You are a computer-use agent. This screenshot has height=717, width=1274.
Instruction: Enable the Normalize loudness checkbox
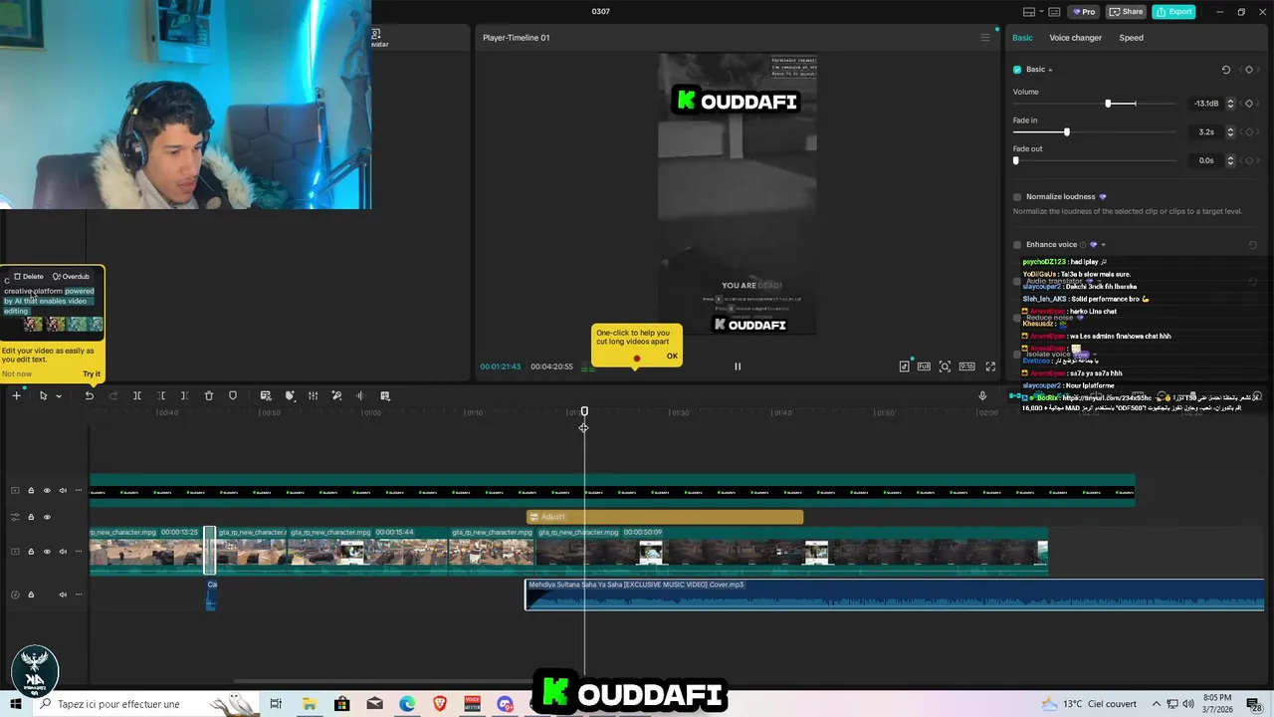pyautogui.click(x=1017, y=197)
